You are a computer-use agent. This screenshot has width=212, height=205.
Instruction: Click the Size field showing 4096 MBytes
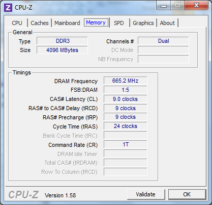pos(62,50)
